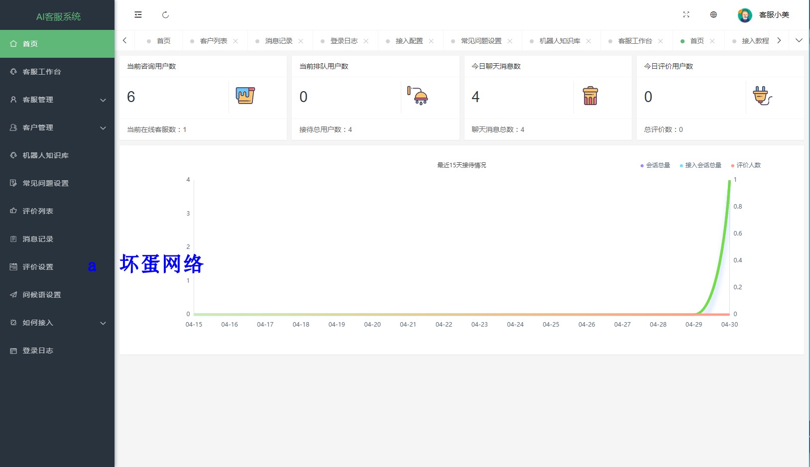This screenshot has height=467, width=810.
Task: Click the 客户管理 users icon
Action: (x=13, y=127)
